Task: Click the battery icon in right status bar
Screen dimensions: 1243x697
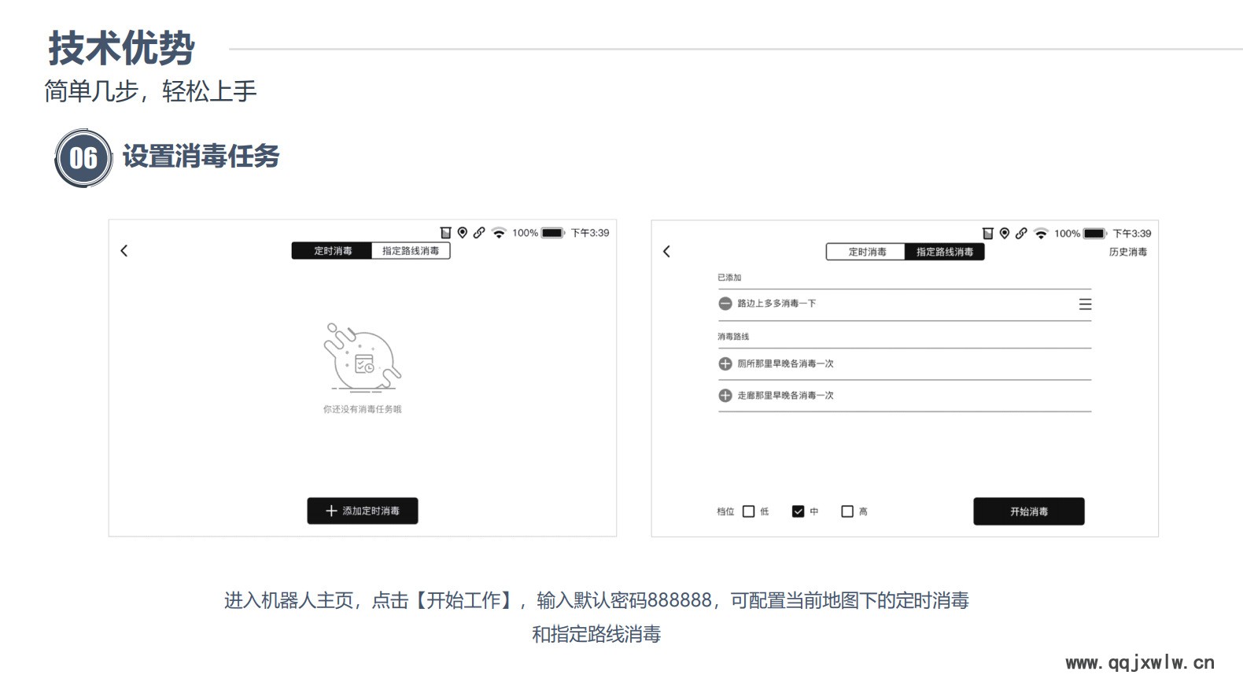Action: pos(1095,234)
